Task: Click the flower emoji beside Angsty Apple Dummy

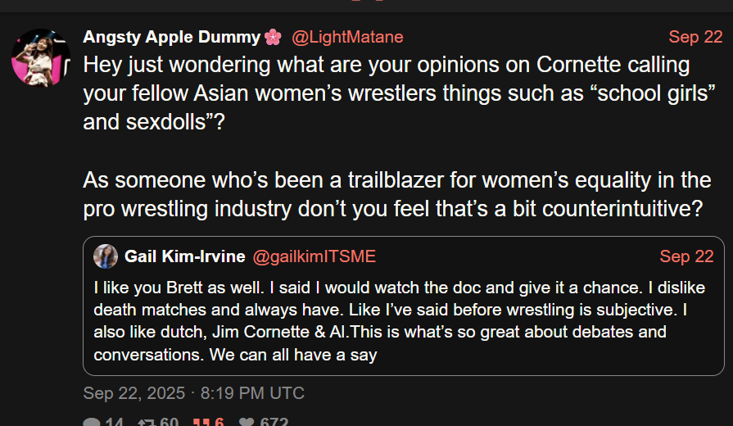Action: pyautogui.click(x=274, y=37)
